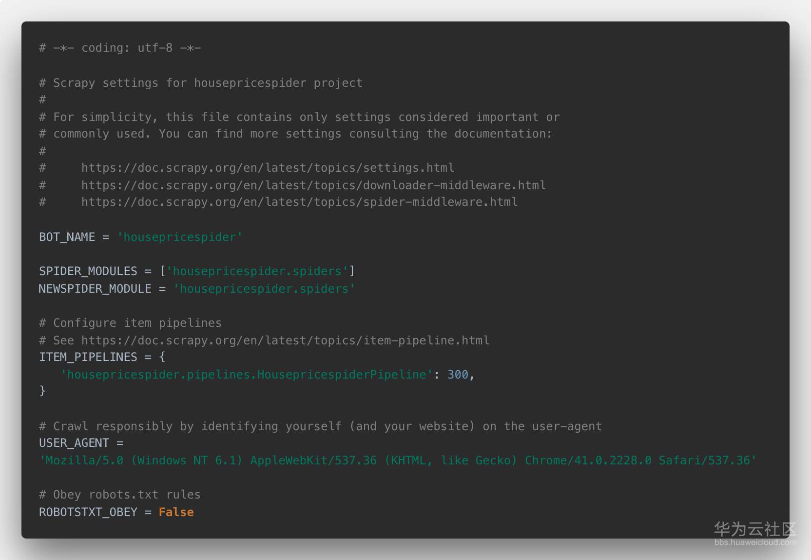Click the spider-middleware.html documentation URL
Image resolution: width=811 pixels, height=560 pixels.
coord(299,202)
